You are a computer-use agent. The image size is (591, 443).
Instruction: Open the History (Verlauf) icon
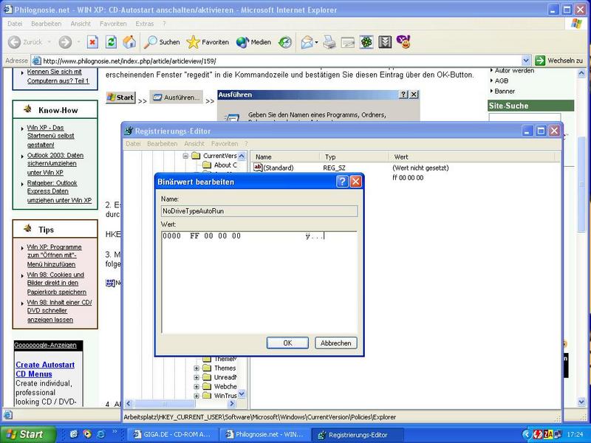coord(284,42)
